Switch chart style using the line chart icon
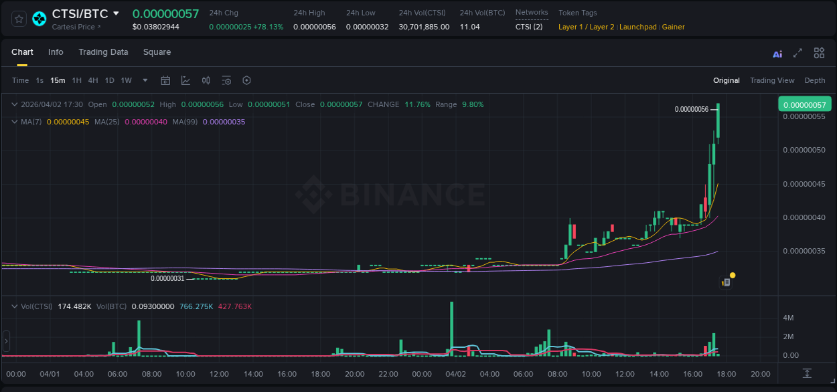This screenshot has height=392, width=837. tap(185, 80)
